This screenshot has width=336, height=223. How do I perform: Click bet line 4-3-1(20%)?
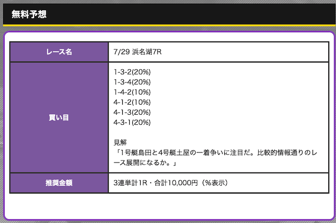132,123
